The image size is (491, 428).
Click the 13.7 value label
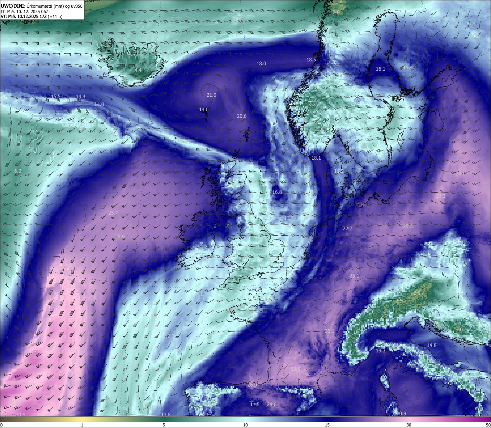point(288,218)
